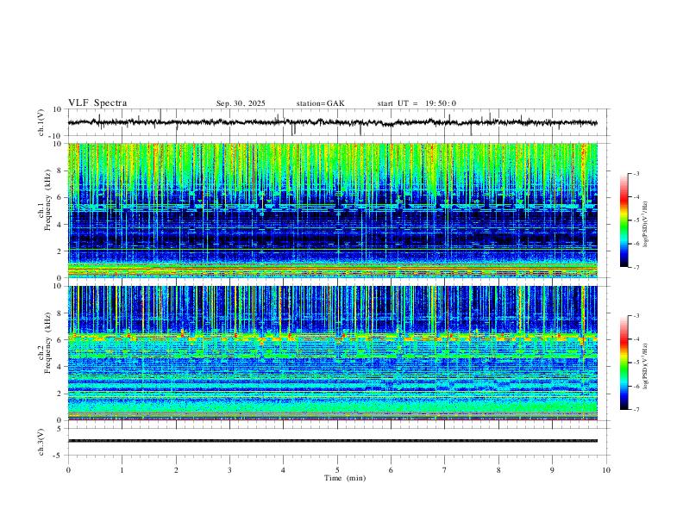Screen dimensions: 683x527
Task: Click the "6" kHz tick on ch.2 spectrogram
Action: point(60,340)
